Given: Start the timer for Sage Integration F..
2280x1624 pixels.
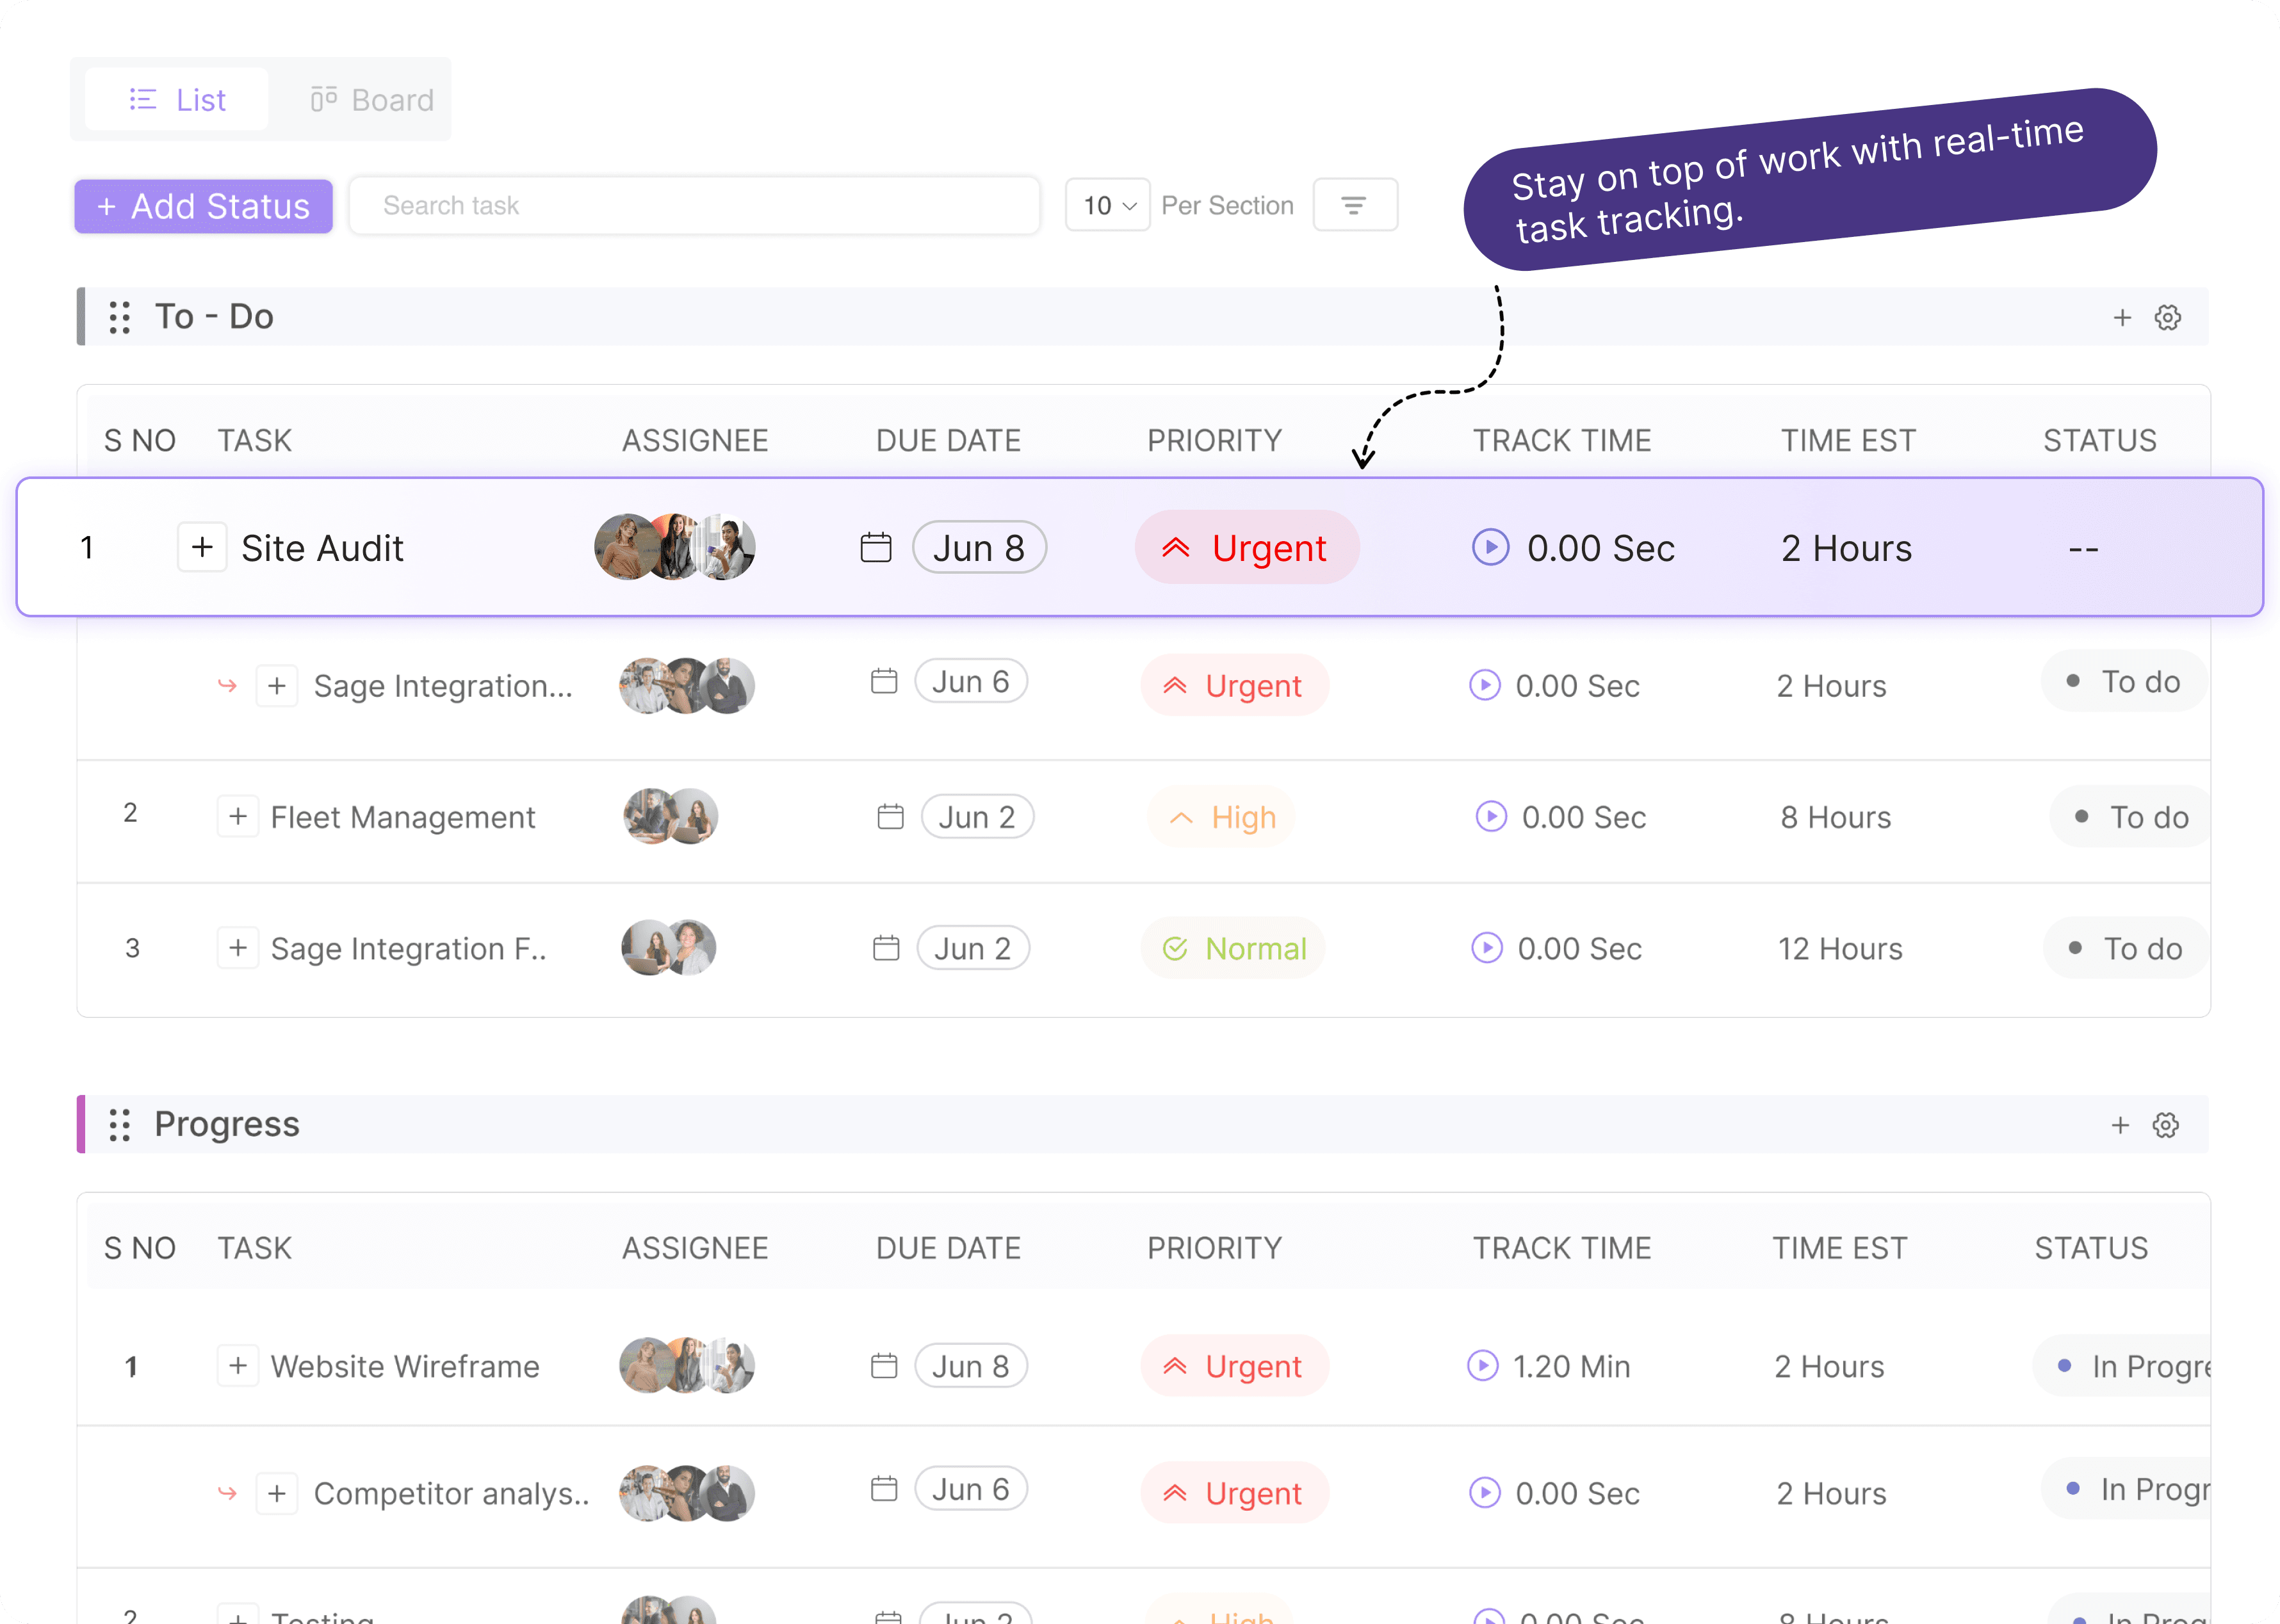Looking at the screenshot, I should tap(1487, 948).
